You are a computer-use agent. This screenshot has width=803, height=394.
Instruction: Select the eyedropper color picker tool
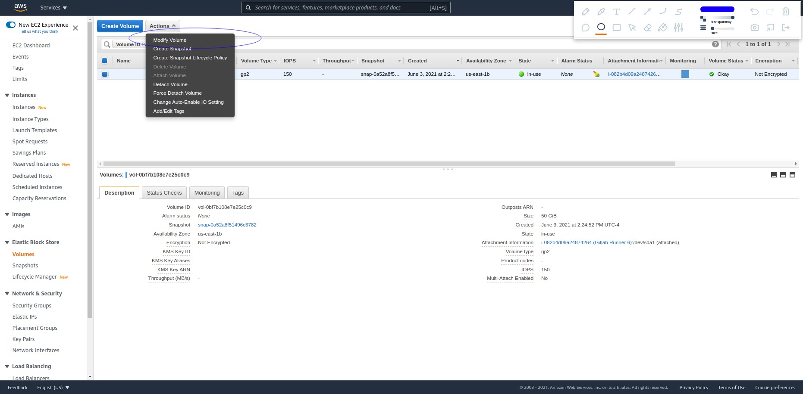[x=601, y=12]
